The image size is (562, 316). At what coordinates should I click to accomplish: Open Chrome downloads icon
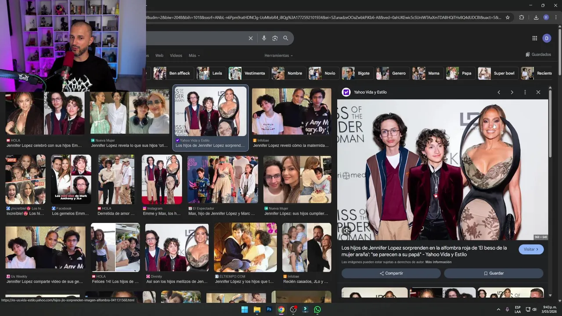click(536, 18)
